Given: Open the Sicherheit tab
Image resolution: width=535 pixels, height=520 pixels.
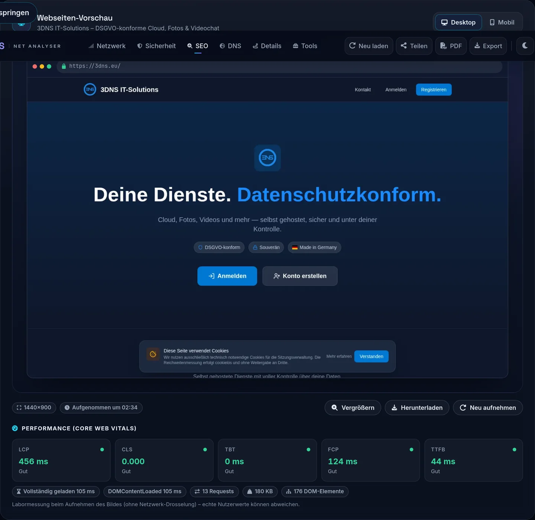Looking at the screenshot, I should 156,46.
